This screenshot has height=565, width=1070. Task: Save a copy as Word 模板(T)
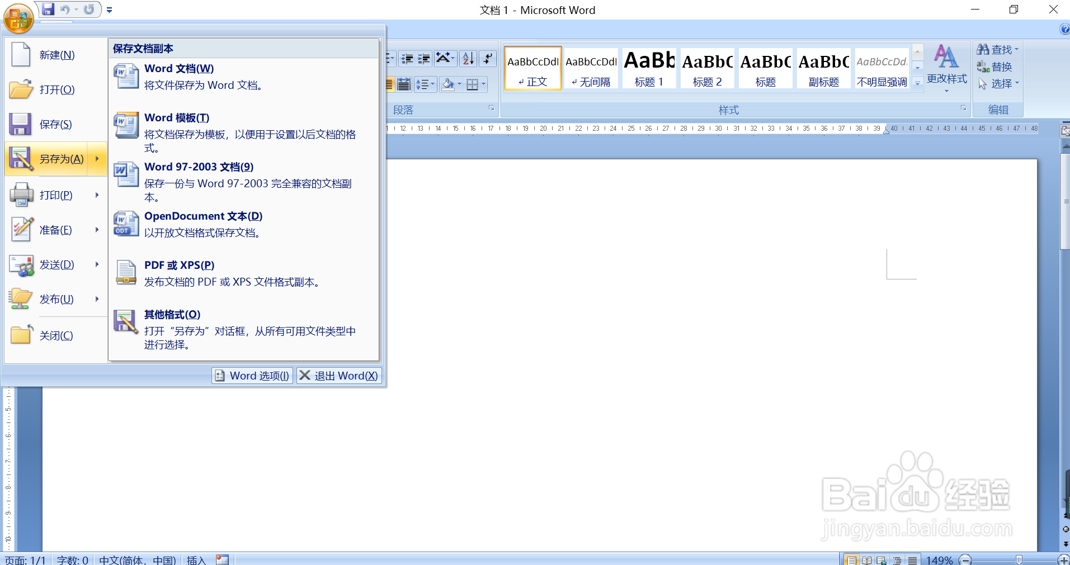tap(244, 132)
